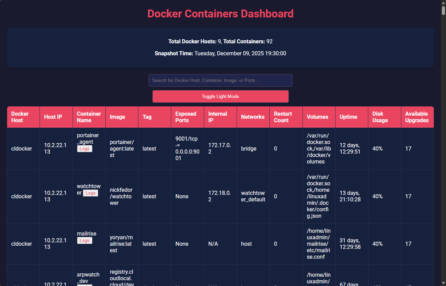Screen dimensions: 446x286
Task: Select the Container Name column header
Action: (x=89, y=117)
